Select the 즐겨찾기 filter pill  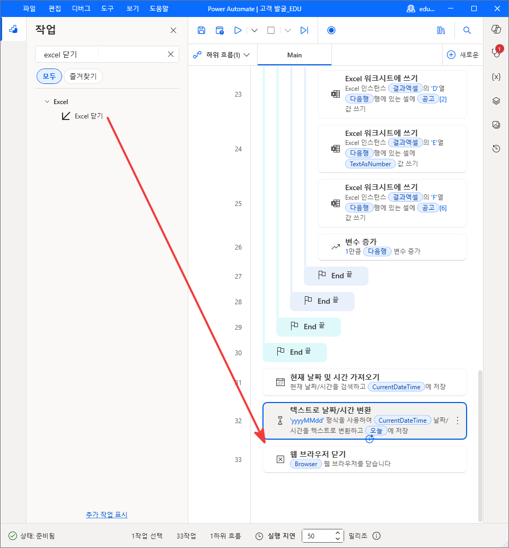[83, 76]
